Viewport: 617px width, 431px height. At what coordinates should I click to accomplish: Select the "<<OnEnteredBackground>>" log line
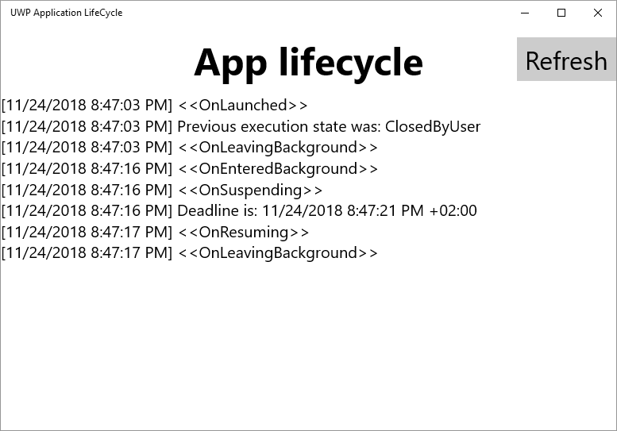pyautogui.click(x=189, y=169)
